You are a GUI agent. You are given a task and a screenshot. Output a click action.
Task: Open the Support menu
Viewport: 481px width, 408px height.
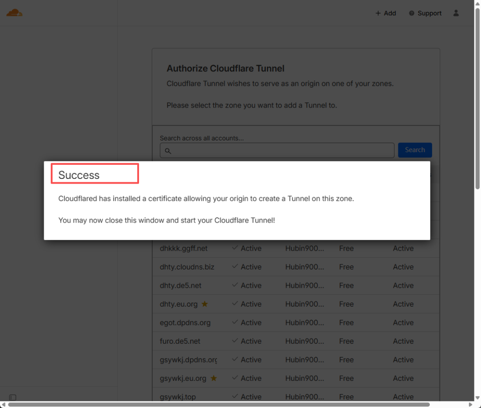[425, 13]
